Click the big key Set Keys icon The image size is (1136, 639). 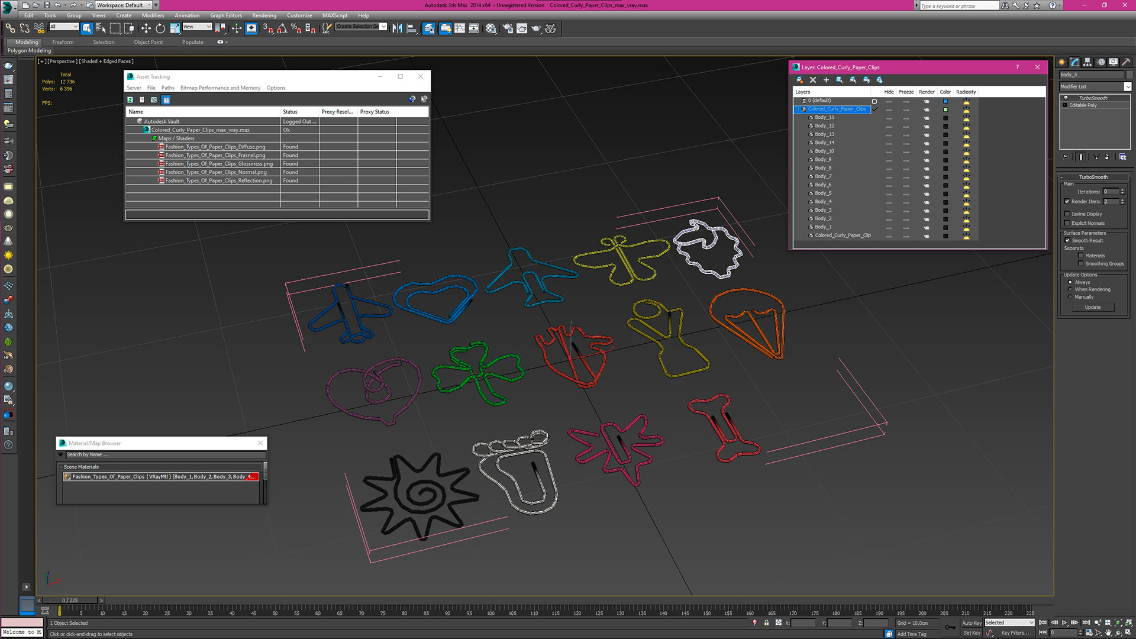point(950,627)
